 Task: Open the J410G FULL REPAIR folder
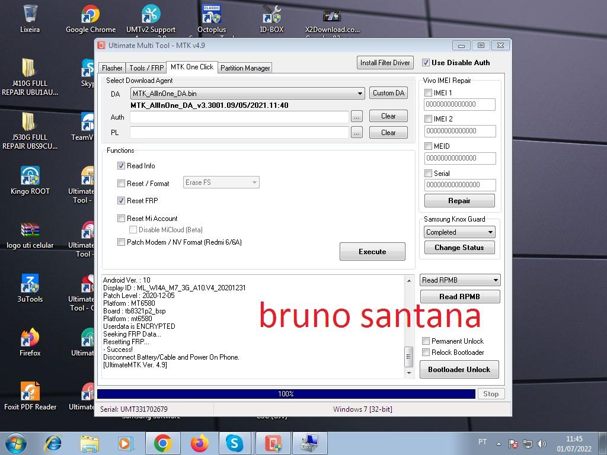[x=30, y=76]
